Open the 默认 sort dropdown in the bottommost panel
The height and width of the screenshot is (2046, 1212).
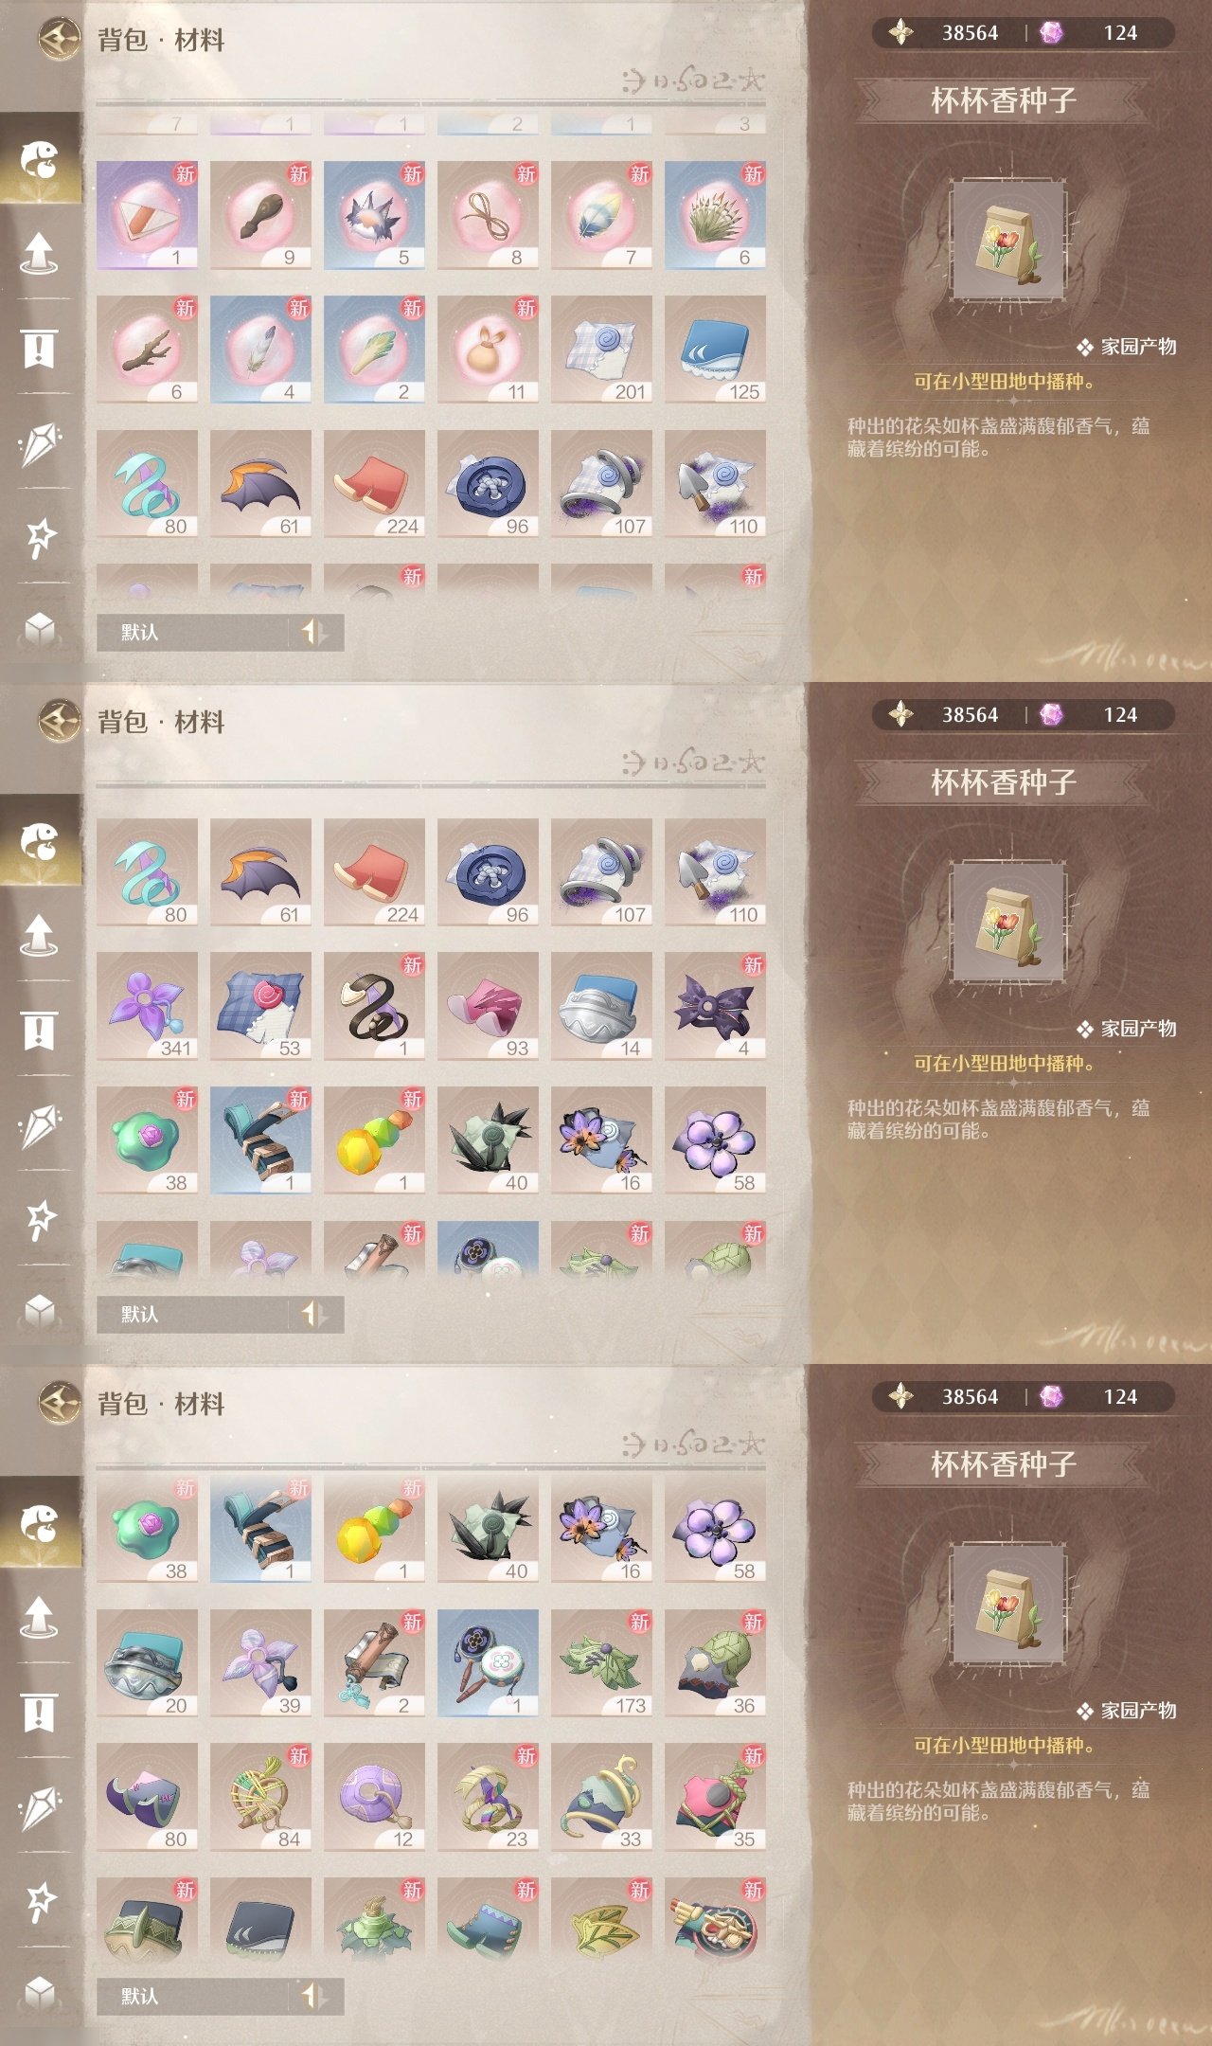coord(192,1996)
